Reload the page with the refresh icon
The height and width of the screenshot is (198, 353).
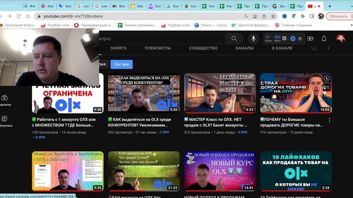pyautogui.click(x=19, y=16)
